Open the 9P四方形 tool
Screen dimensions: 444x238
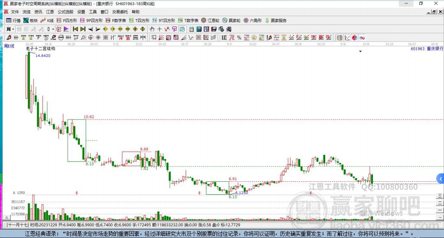91,20
